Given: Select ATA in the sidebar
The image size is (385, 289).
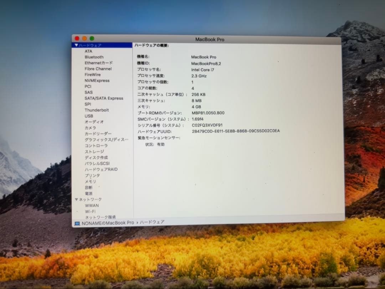Looking at the screenshot, I should tap(88, 51).
